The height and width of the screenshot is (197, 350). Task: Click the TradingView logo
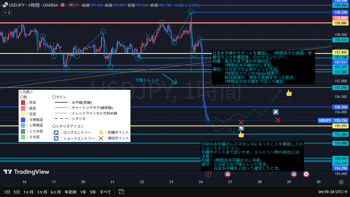[26, 172]
